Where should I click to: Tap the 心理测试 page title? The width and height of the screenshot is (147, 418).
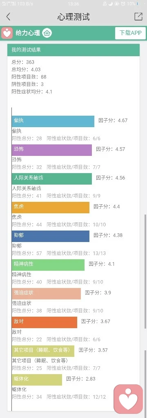pyautogui.click(x=73, y=17)
